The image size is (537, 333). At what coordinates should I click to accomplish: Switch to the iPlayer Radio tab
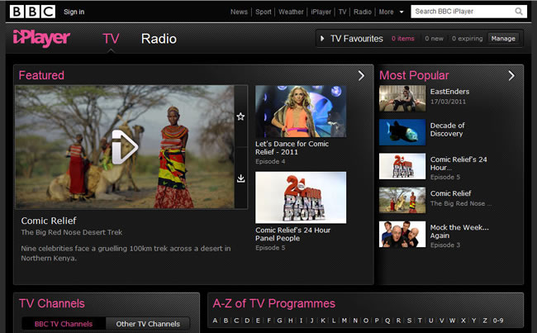coord(159,39)
